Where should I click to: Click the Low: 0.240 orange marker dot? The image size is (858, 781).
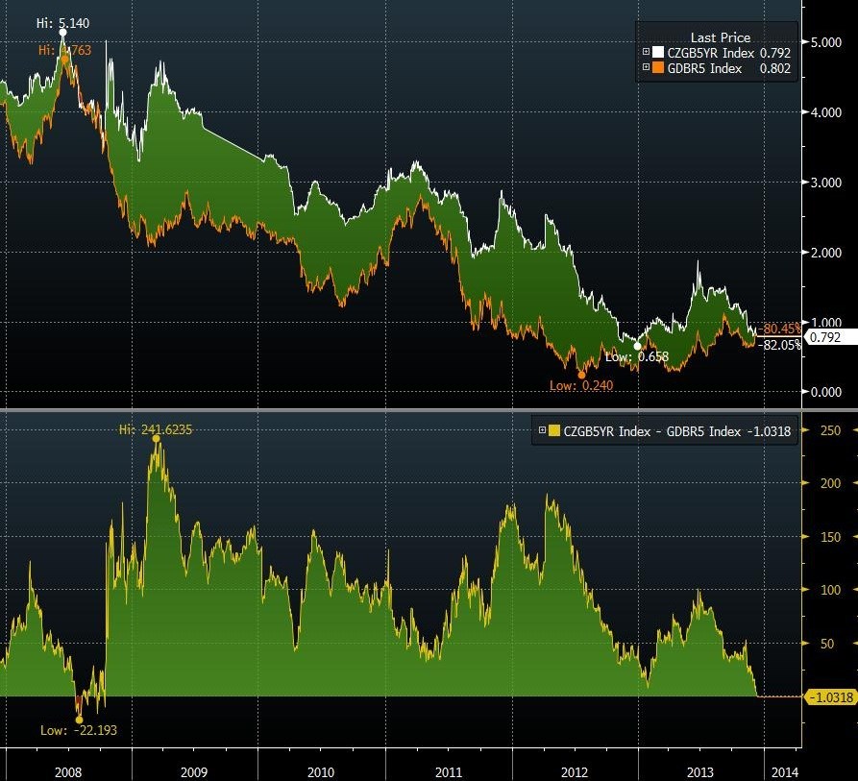(x=581, y=375)
